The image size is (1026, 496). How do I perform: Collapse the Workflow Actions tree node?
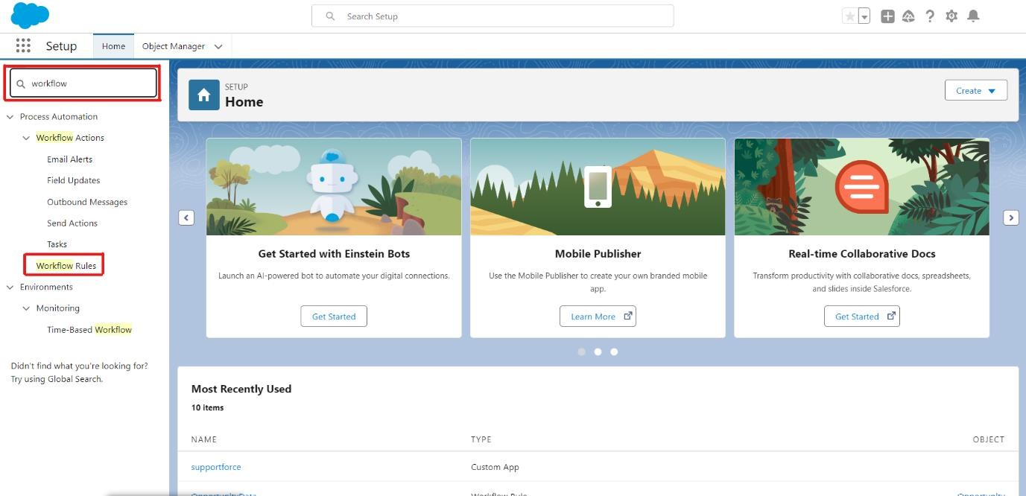point(27,138)
